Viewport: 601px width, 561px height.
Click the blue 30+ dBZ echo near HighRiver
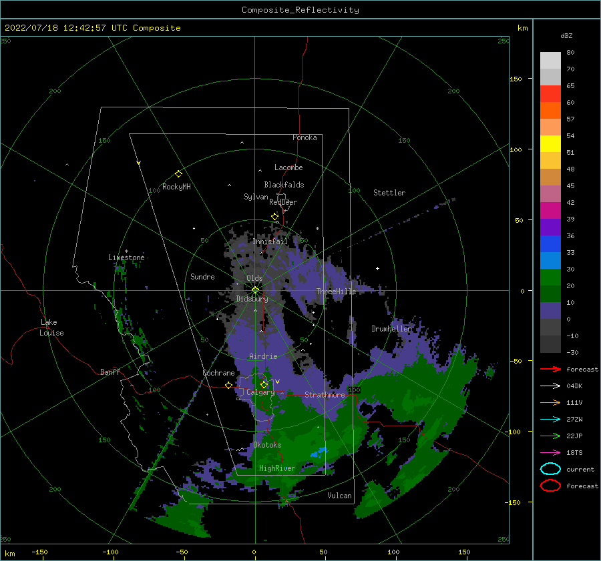[319, 452]
